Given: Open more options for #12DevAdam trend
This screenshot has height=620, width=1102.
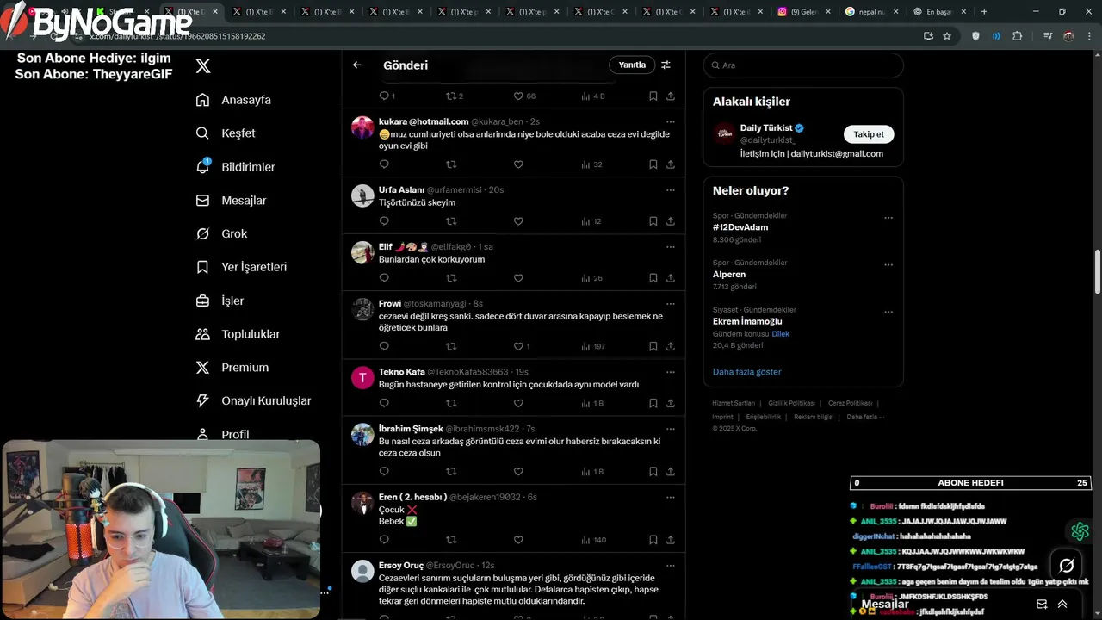Looking at the screenshot, I should pyautogui.click(x=888, y=218).
